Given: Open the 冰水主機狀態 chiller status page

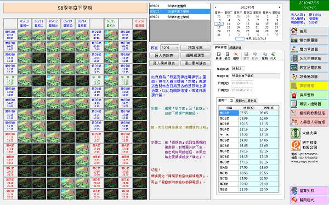Looking at the screenshot, I should click(309, 58).
